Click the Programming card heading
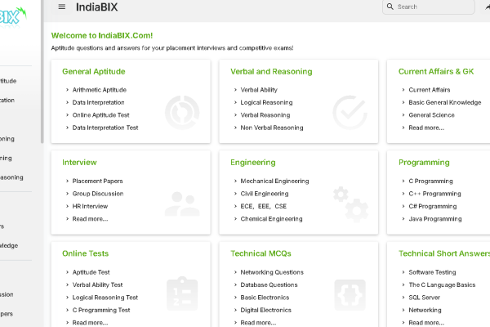Image resolution: width=490 pixels, height=327 pixels. (x=424, y=163)
